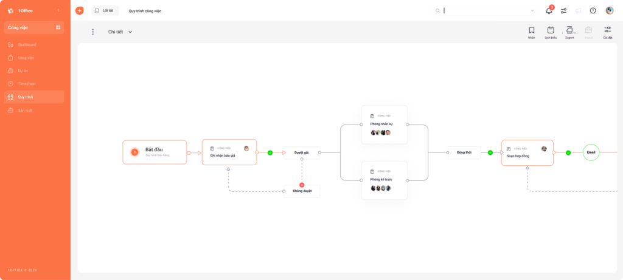Expand the search box dropdown arrow
The image size is (623, 280).
(x=533, y=11)
